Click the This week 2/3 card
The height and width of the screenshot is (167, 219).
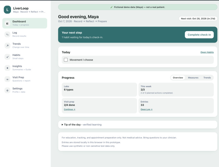[176, 90]
